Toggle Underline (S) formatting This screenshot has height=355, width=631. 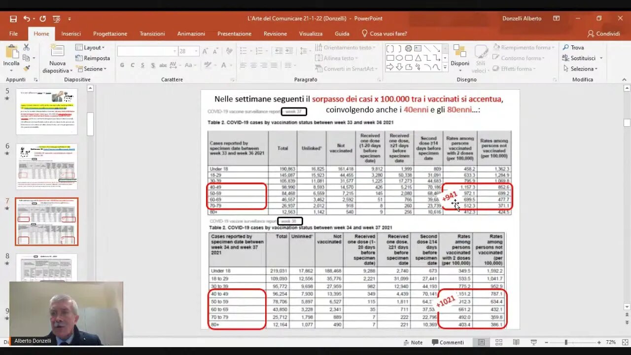[142, 65]
